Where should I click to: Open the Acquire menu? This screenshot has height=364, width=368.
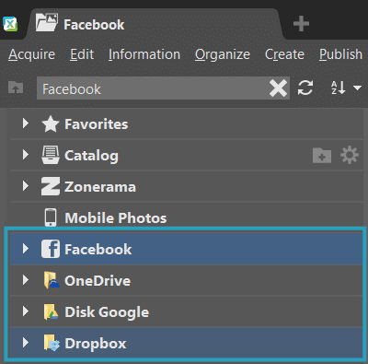(31, 54)
